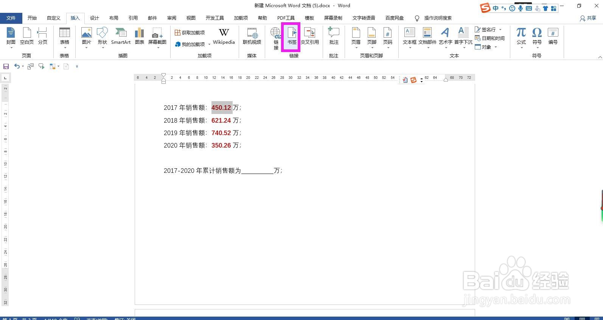This screenshot has width=603, height=320.
Task: Click 获取加载项 to get add-ins
Action: click(x=190, y=33)
